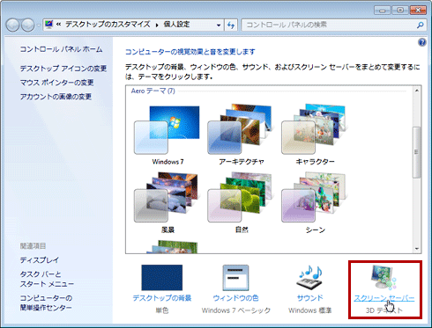The height and width of the screenshot is (328, 432).
Task: Click the 個人設定 breadcrumb
Action: point(176,25)
